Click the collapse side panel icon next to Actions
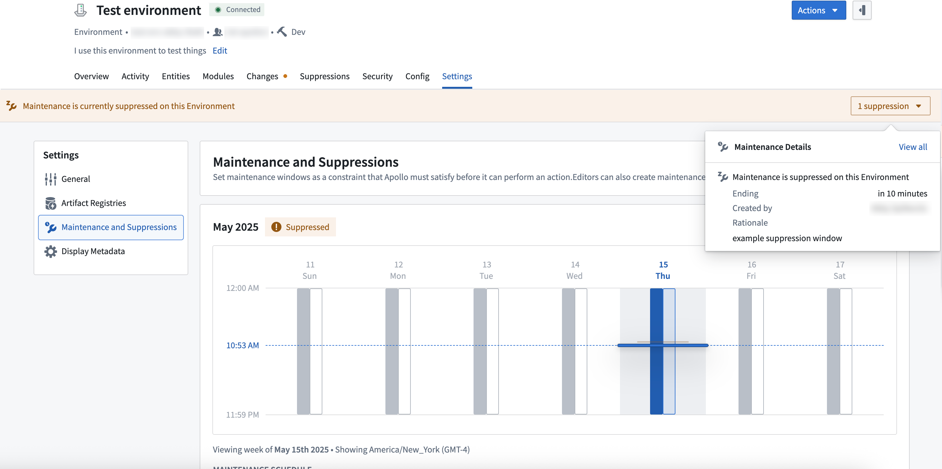 point(861,10)
